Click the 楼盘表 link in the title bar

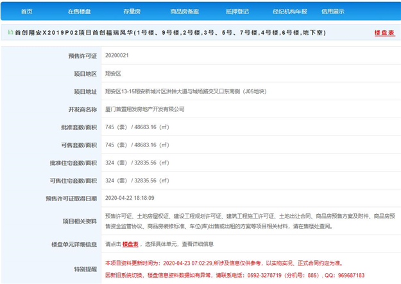click(x=384, y=33)
